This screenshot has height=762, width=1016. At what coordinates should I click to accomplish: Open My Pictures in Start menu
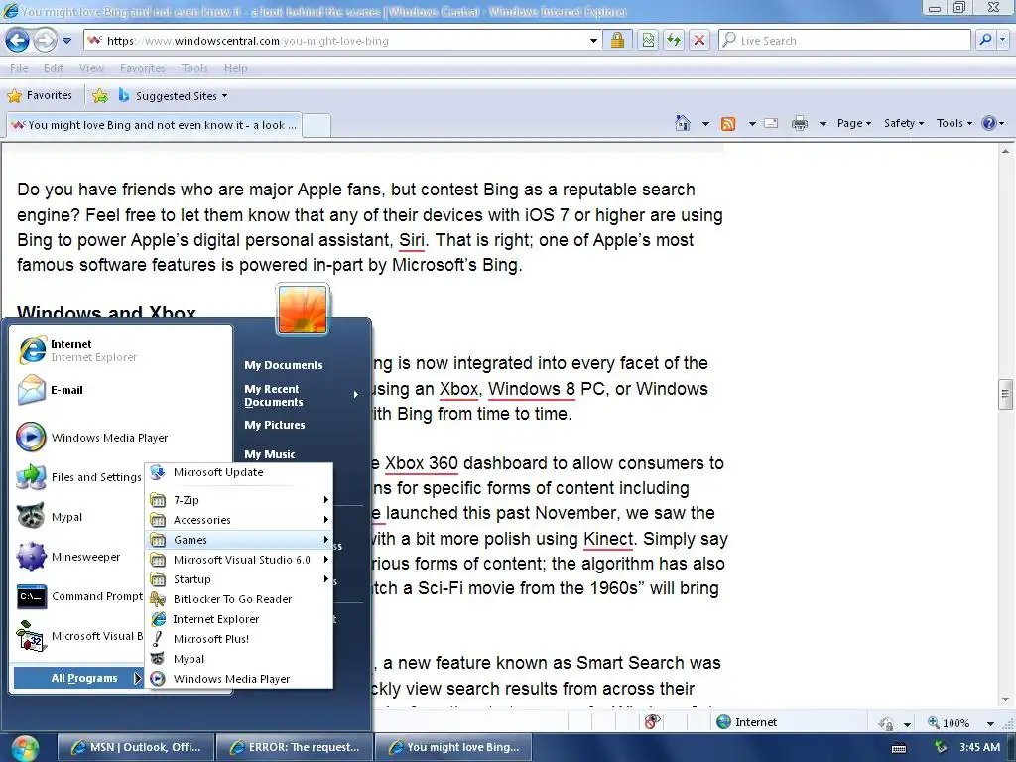pyautogui.click(x=274, y=425)
